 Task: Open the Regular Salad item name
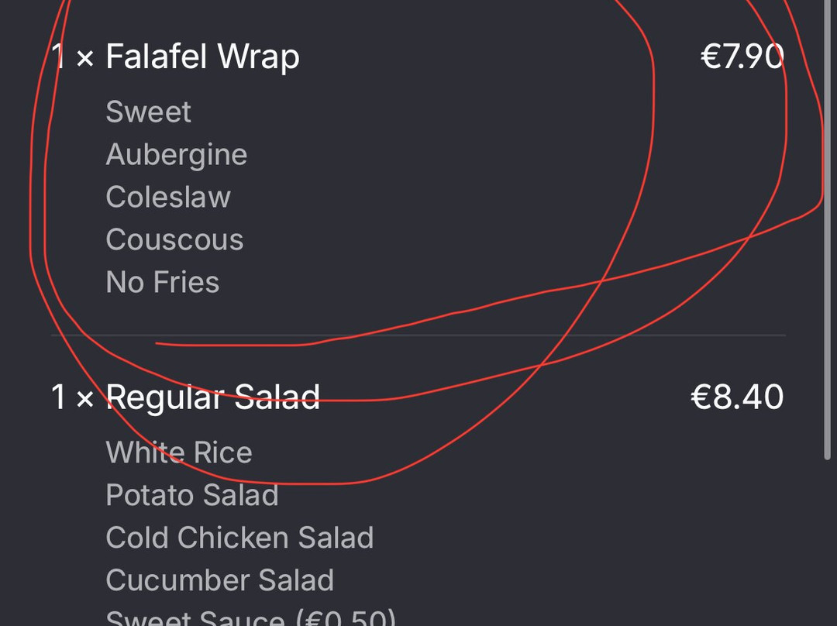212,397
